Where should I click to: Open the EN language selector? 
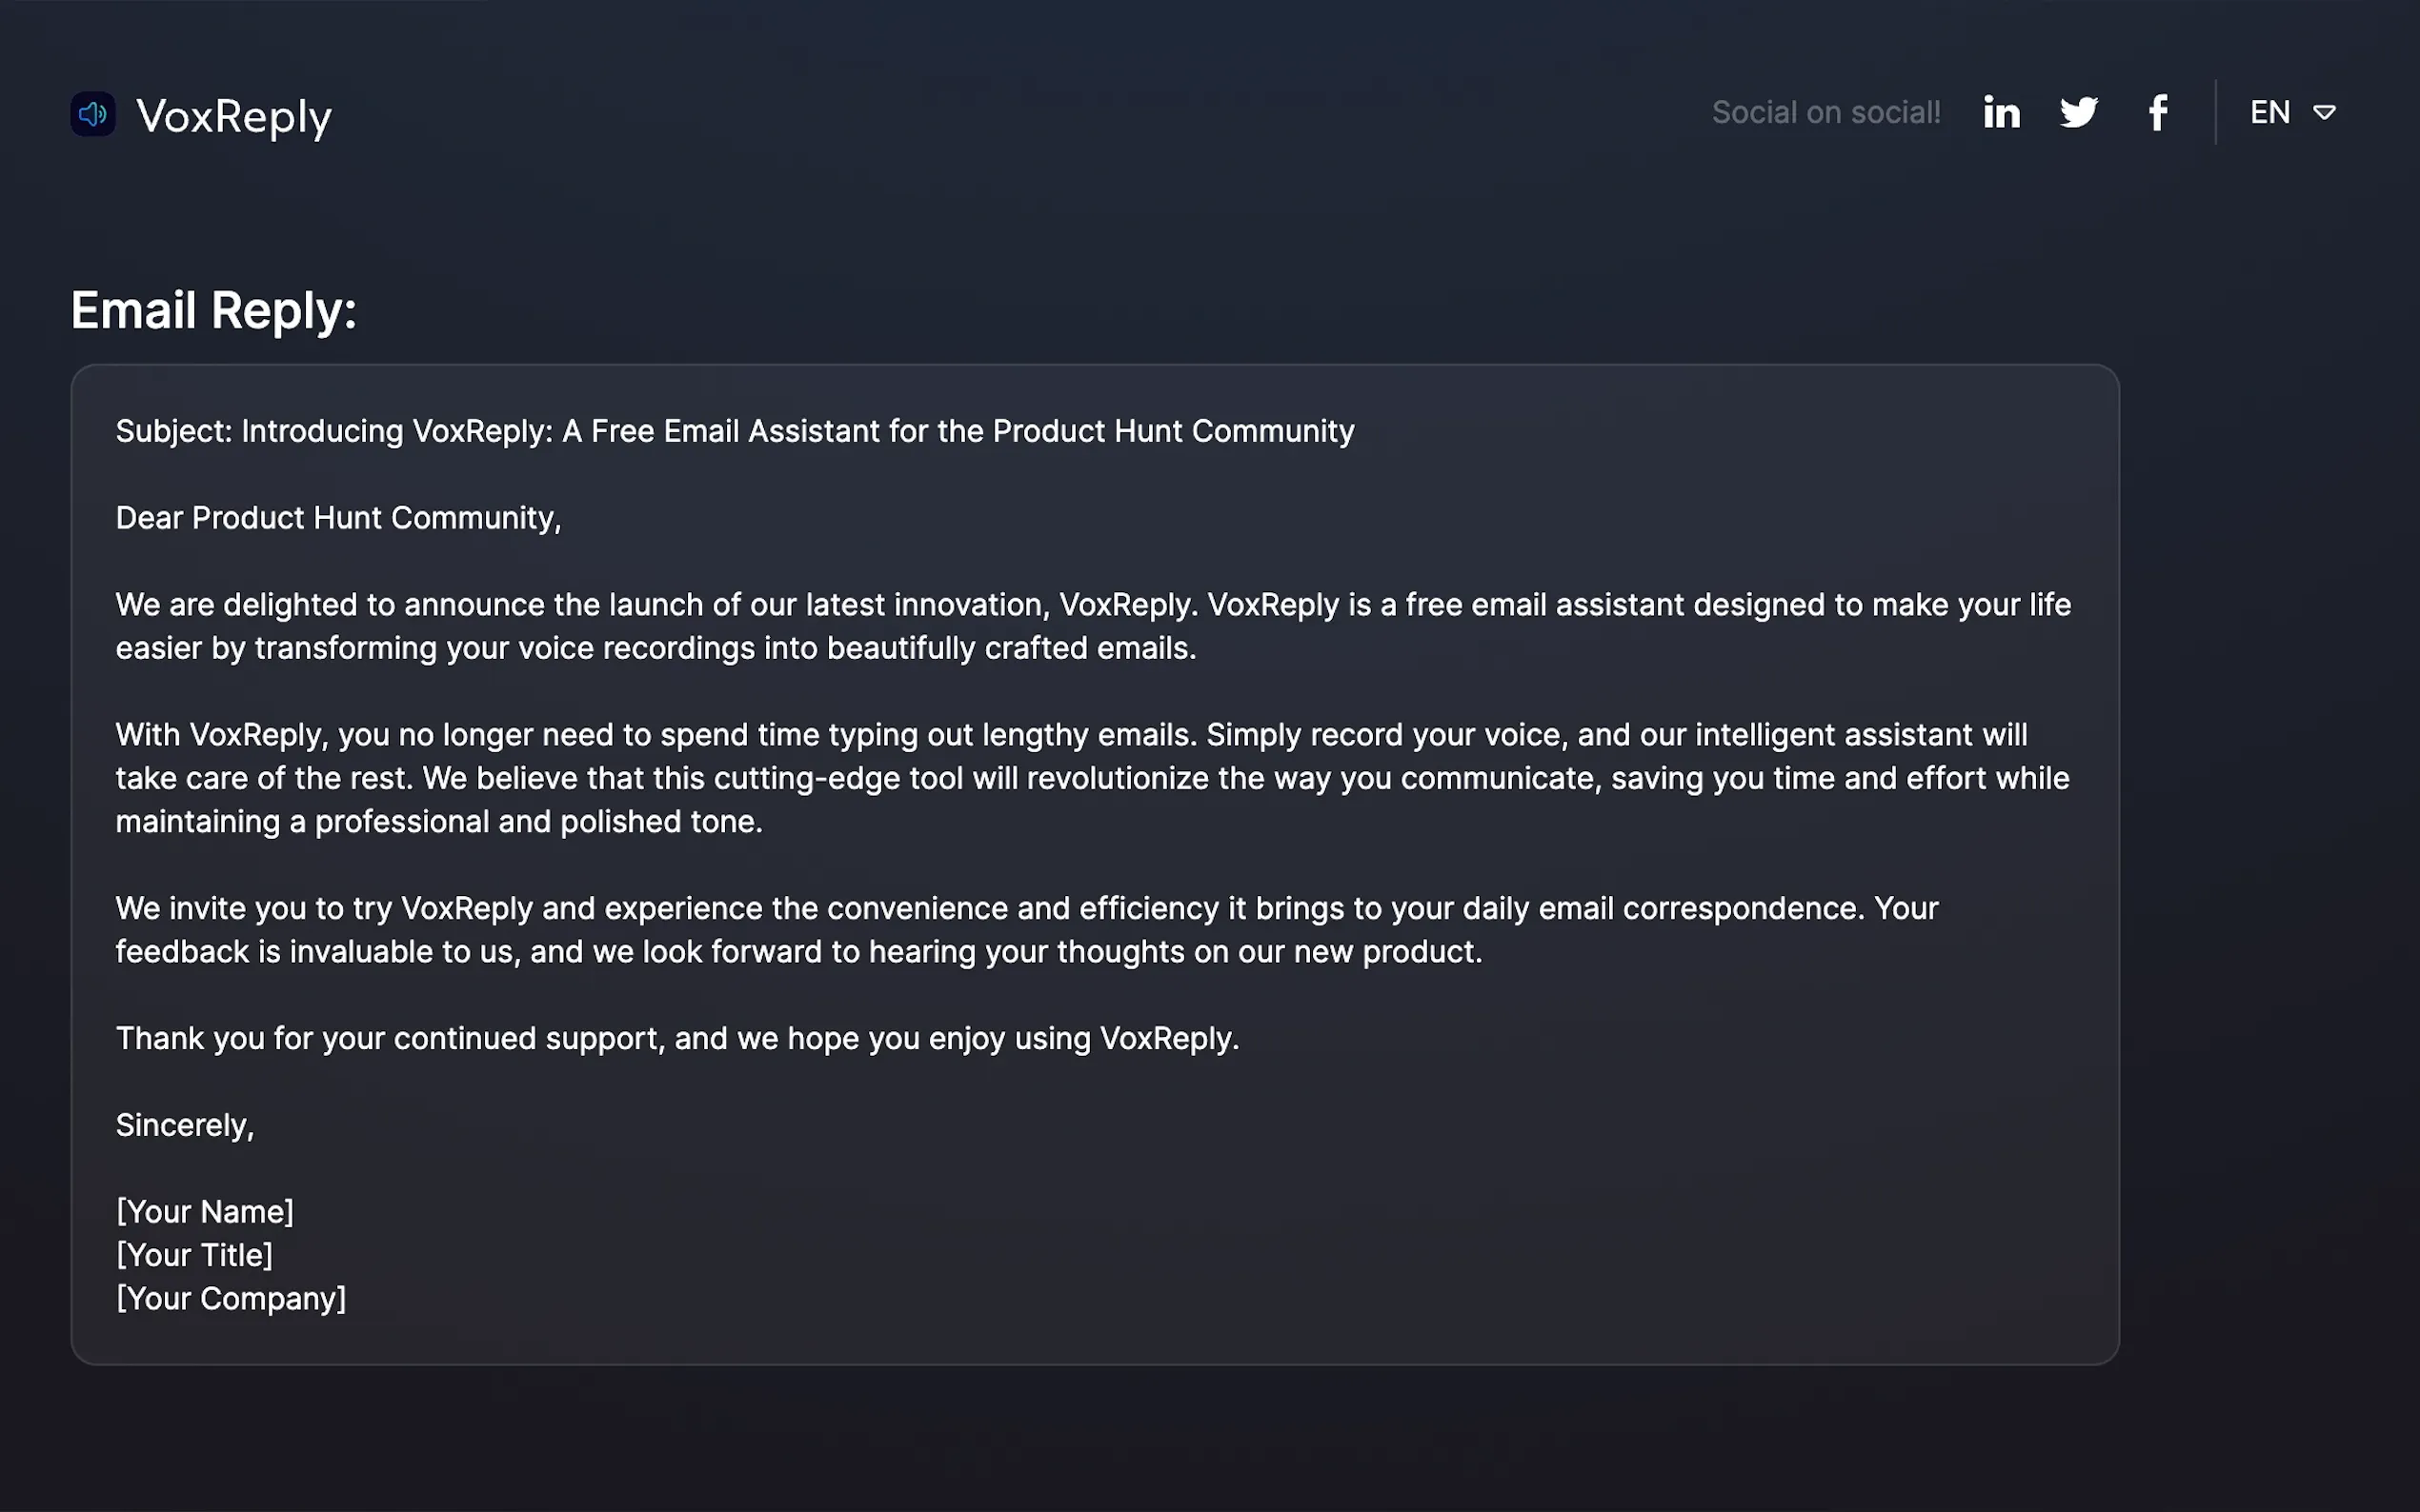(x=2269, y=112)
